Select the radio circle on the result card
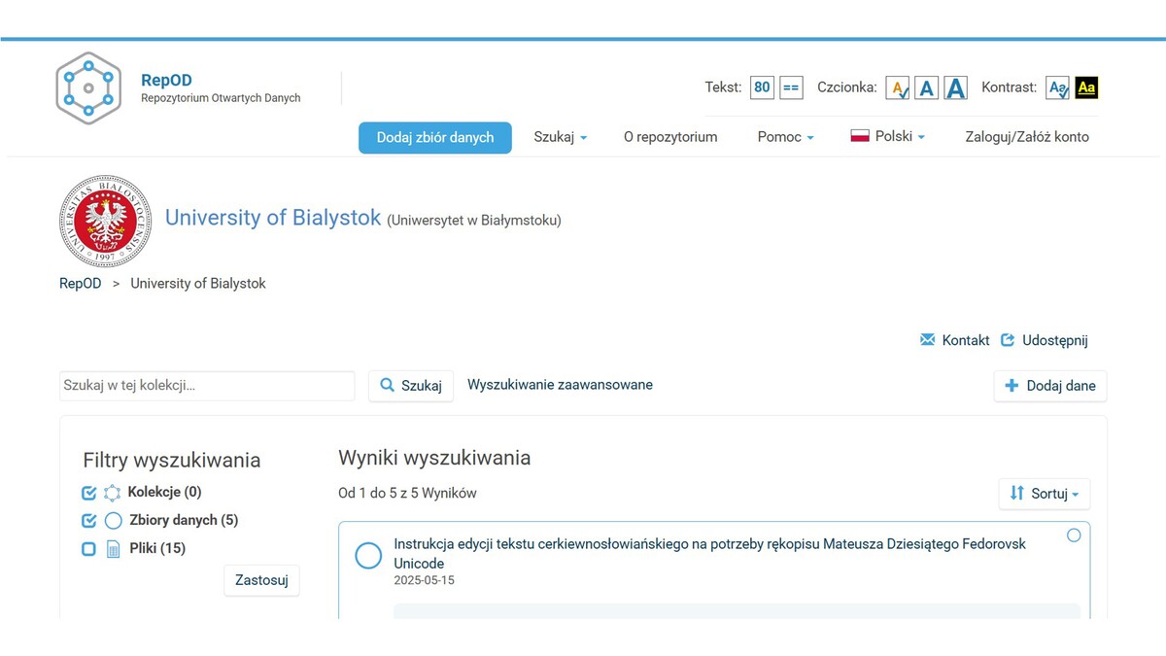The image size is (1166, 656). (1074, 535)
